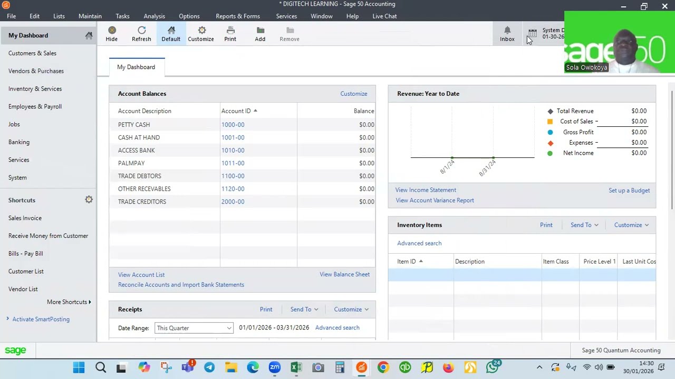Open Zoom from the taskbar
This screenshot has height=379, width=675.
[274, 367]
